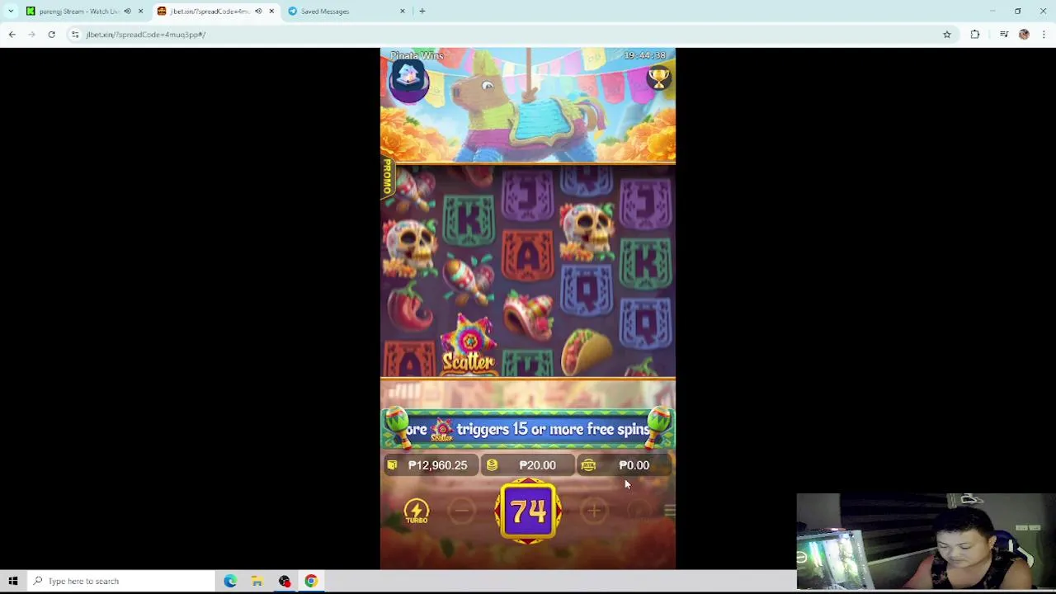Click the avatar icon under Pinata Wins
This screenshot has height=594, width=1056.
(408, 80)
